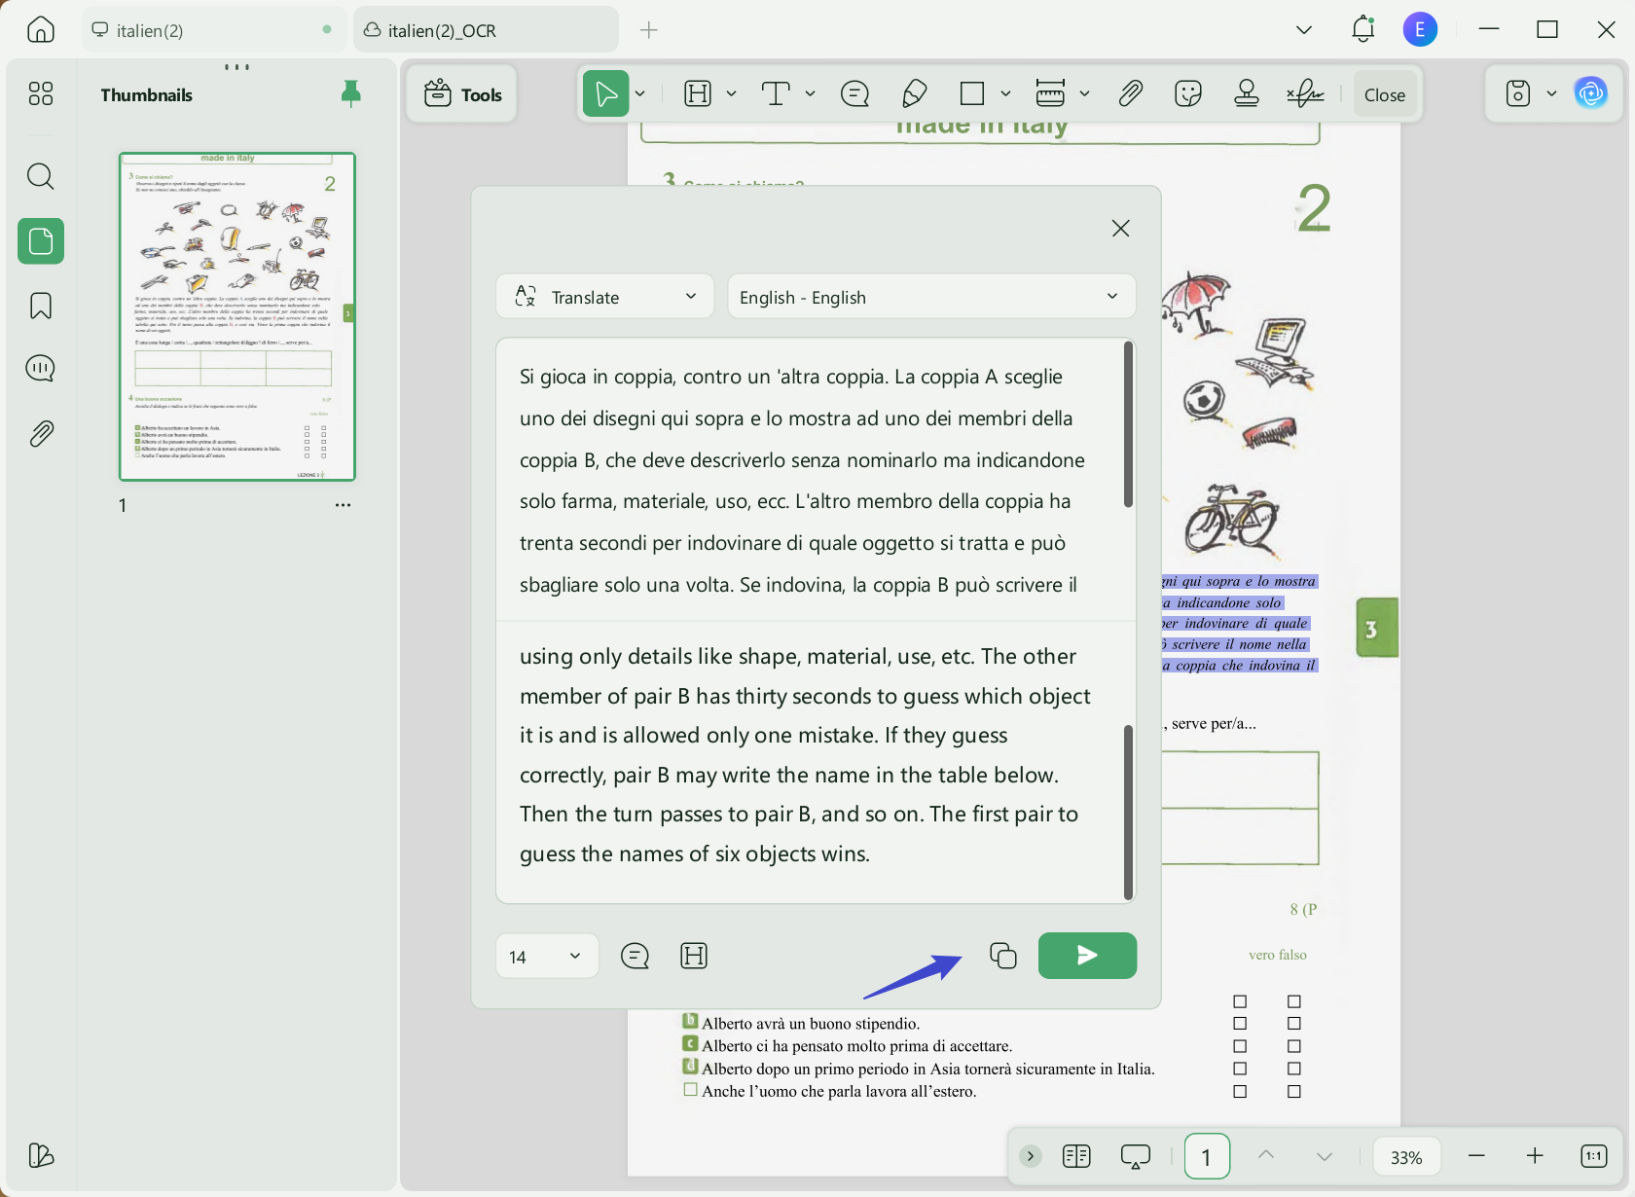Switch to the italien(2) tab
The image size is (1635, 1197).
click(x=214, y=30)
